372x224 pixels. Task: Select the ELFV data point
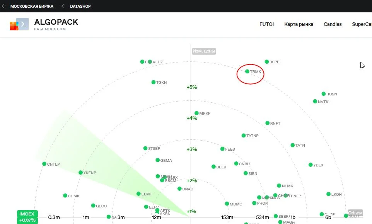coord(146,207)
